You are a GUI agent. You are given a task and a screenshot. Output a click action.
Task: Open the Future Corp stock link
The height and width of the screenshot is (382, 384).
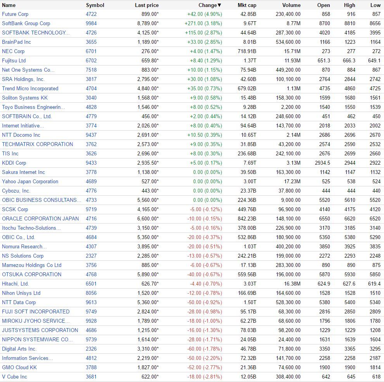coord(15,14)
